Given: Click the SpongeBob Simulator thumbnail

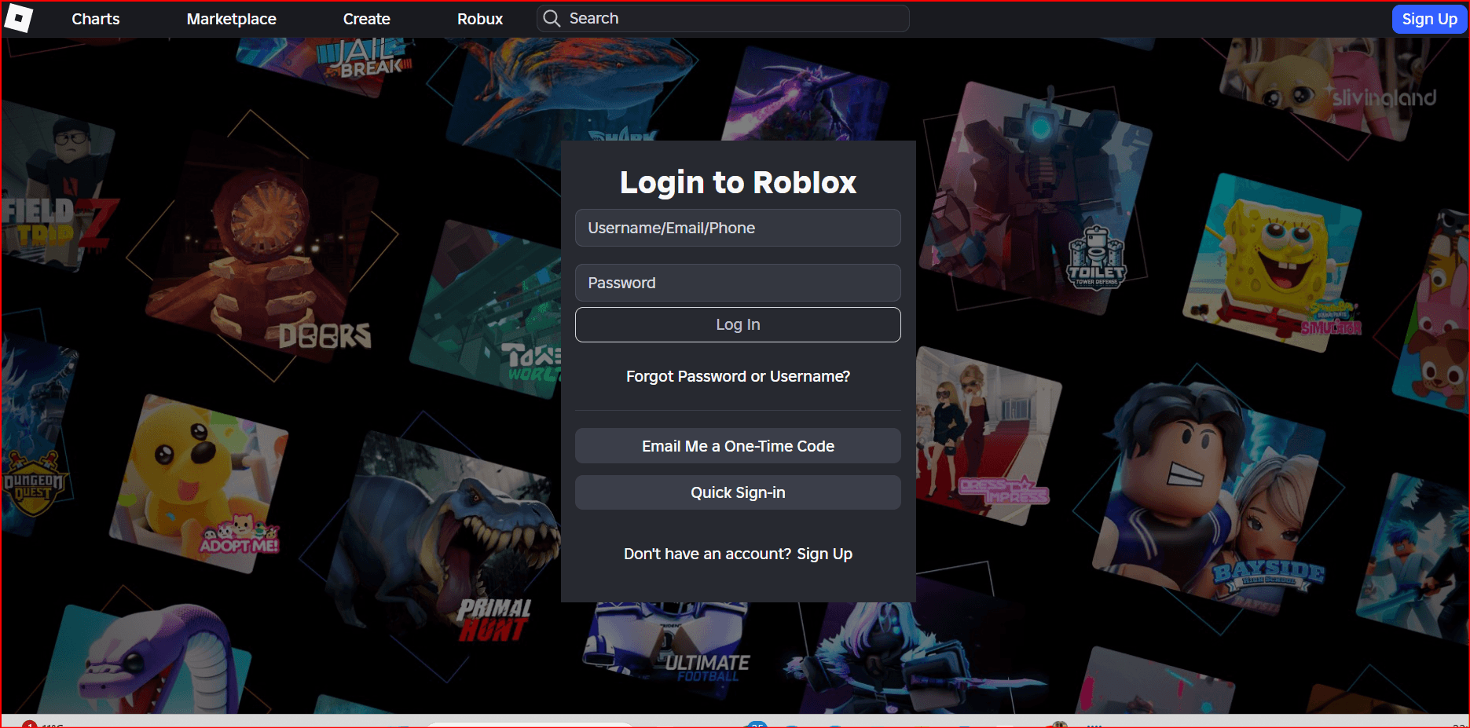Looking at the screenshot, I should pos(1273,263).
